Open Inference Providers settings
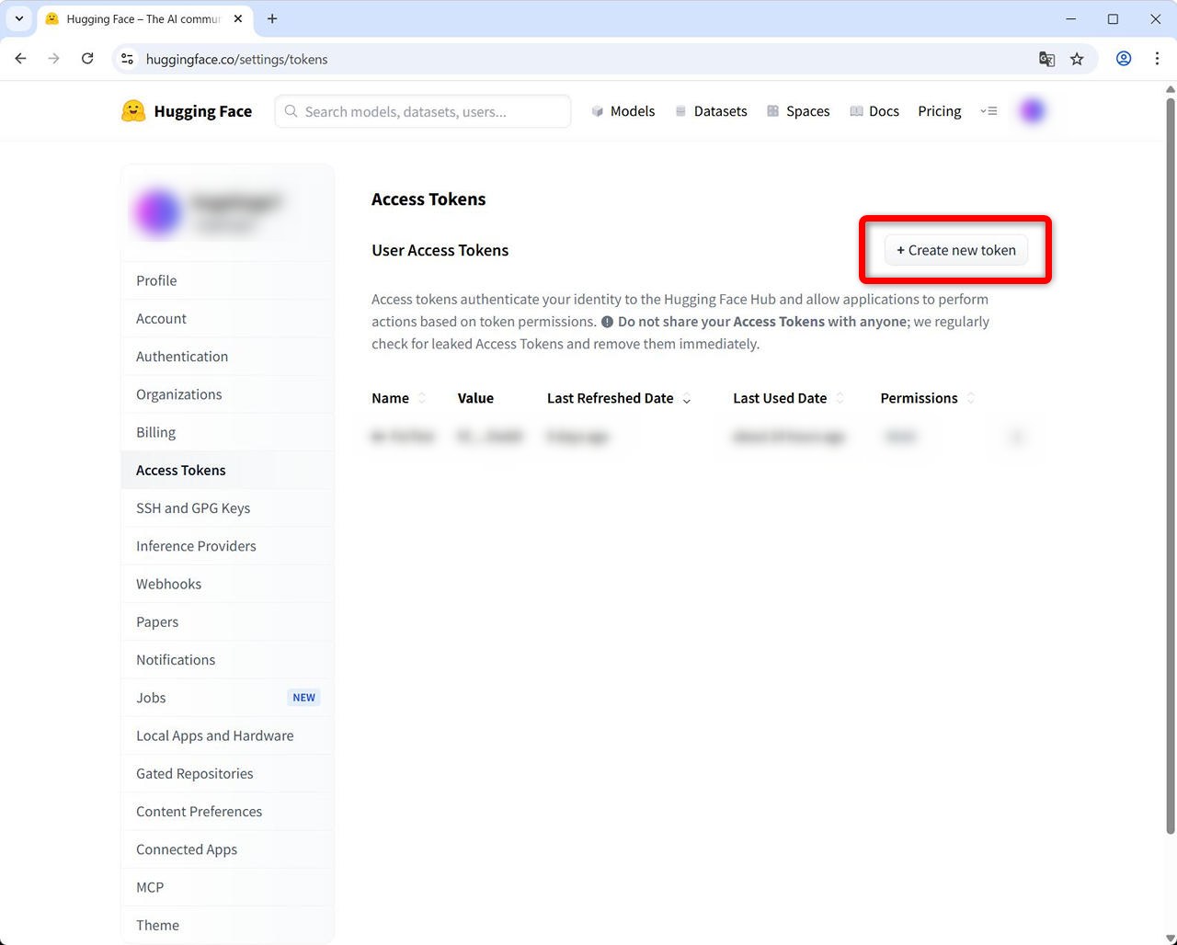 click(x=196, y=546)
